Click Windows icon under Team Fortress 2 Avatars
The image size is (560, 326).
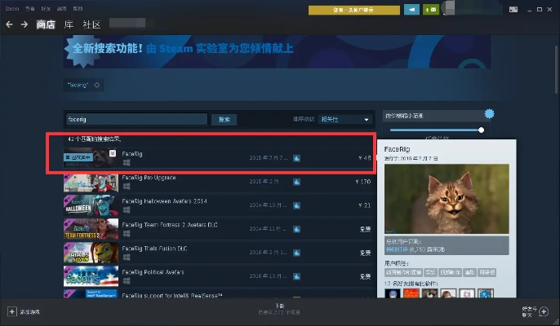pyautogui.click(x=126, y=234)
